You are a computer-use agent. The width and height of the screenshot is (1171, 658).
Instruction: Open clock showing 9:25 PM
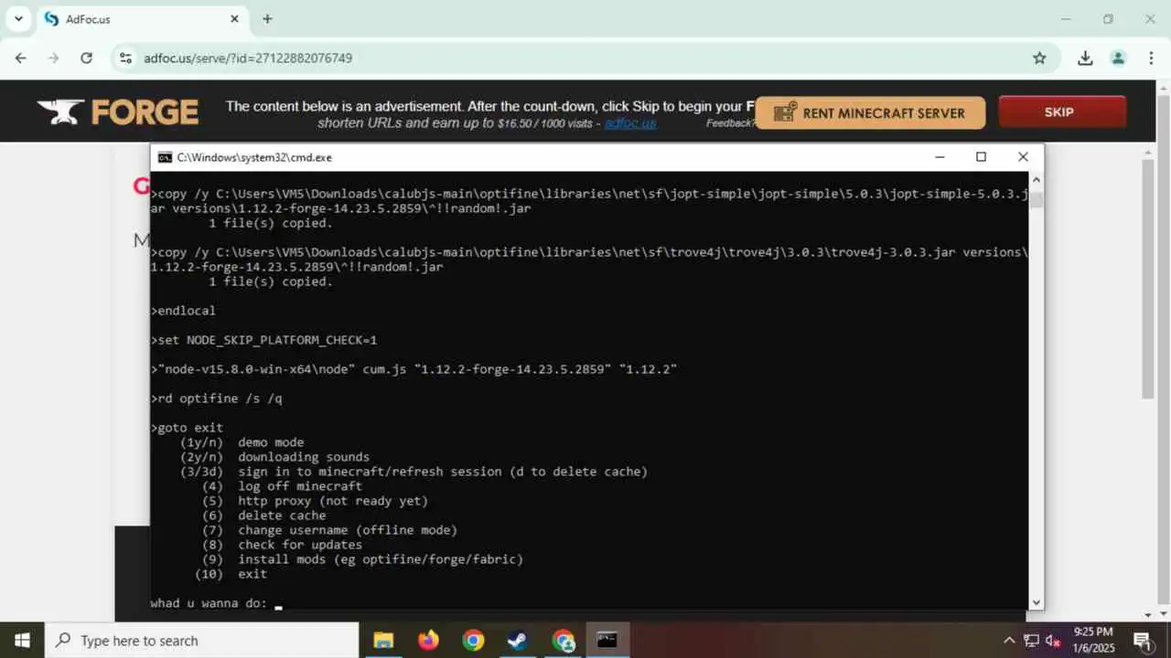point(1092,640)
